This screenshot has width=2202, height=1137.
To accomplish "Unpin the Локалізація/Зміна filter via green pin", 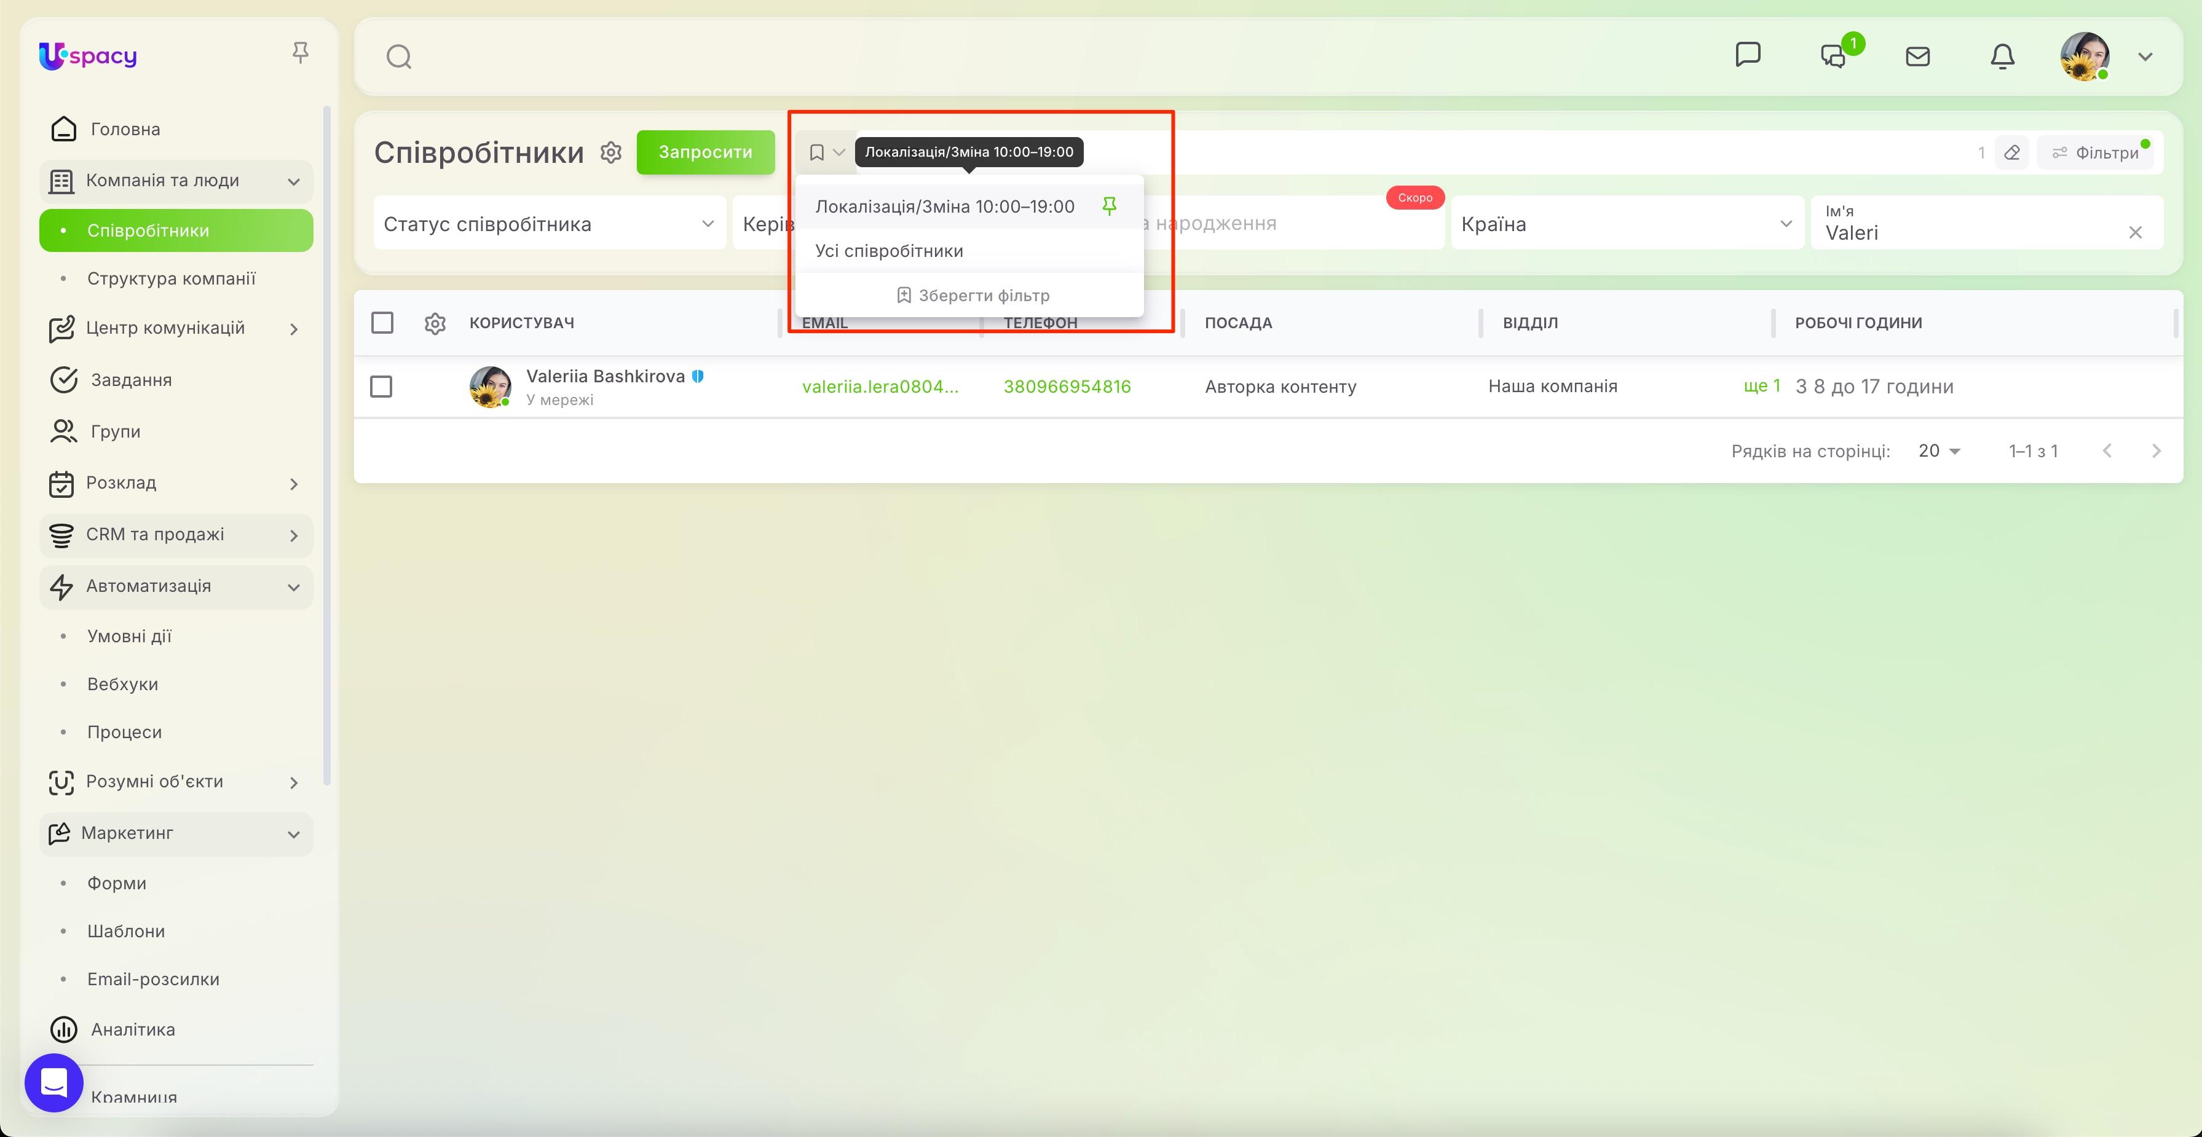I will [1110, 206].
